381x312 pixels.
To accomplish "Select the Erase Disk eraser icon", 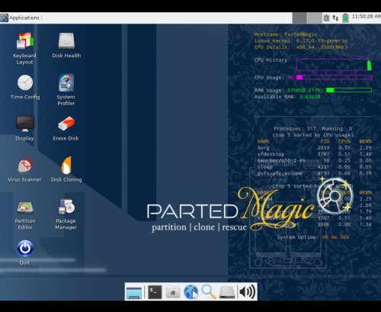I will click(66, 124).
